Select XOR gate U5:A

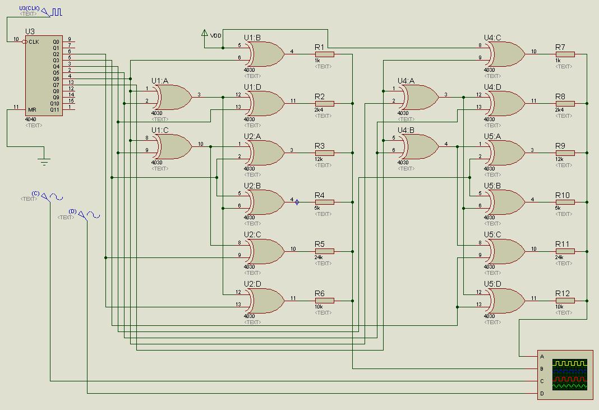[x=506, y=153]
